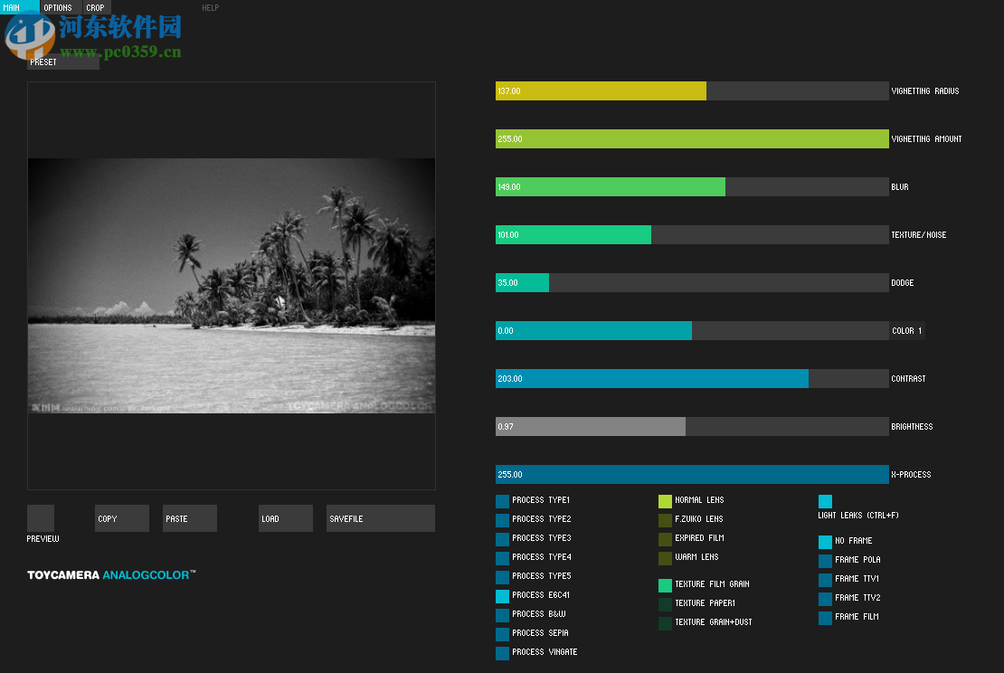Select Process Type1 swatch
The height and width of the screenshot is (673, 1004).
tap(503, 501)
